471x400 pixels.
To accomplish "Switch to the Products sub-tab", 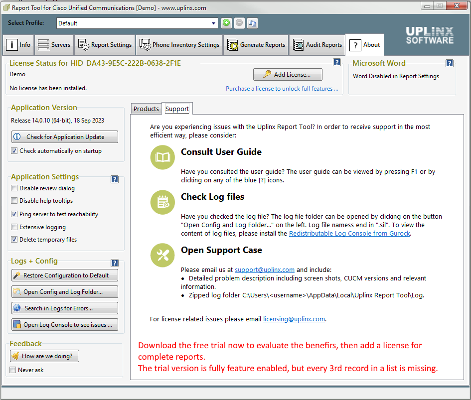I will pos(146,109).
